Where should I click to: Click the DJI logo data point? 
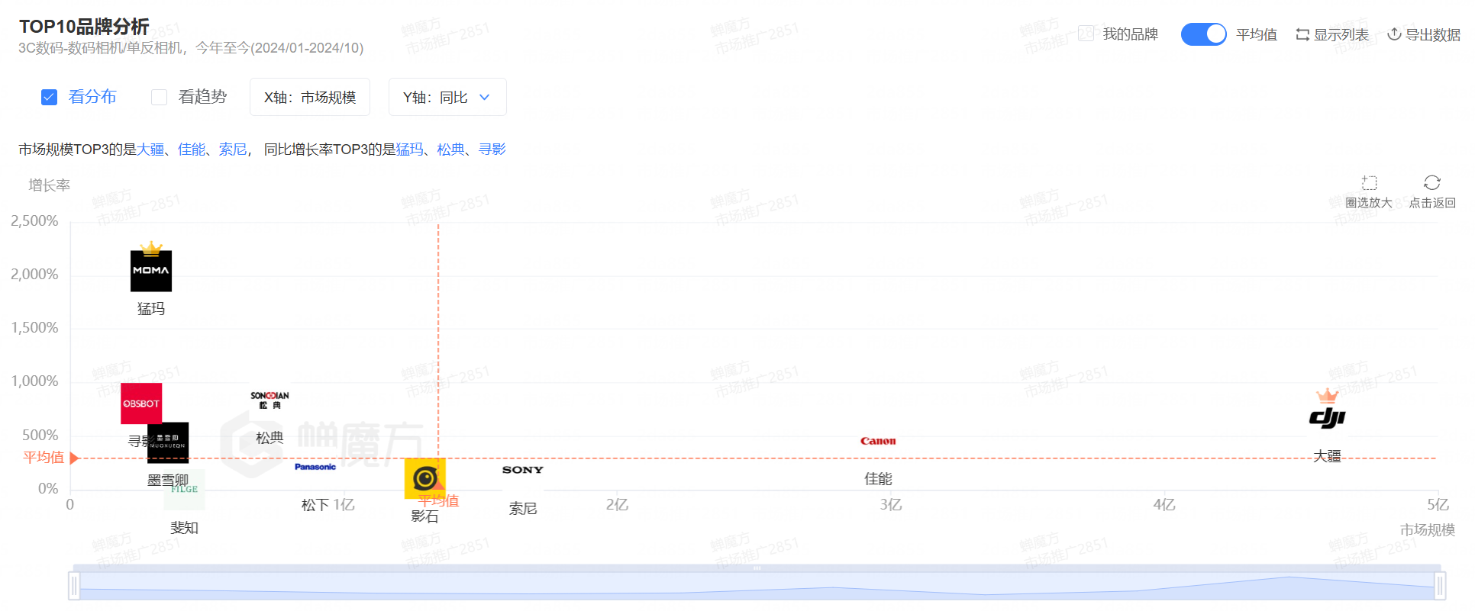click(1327, 417)
